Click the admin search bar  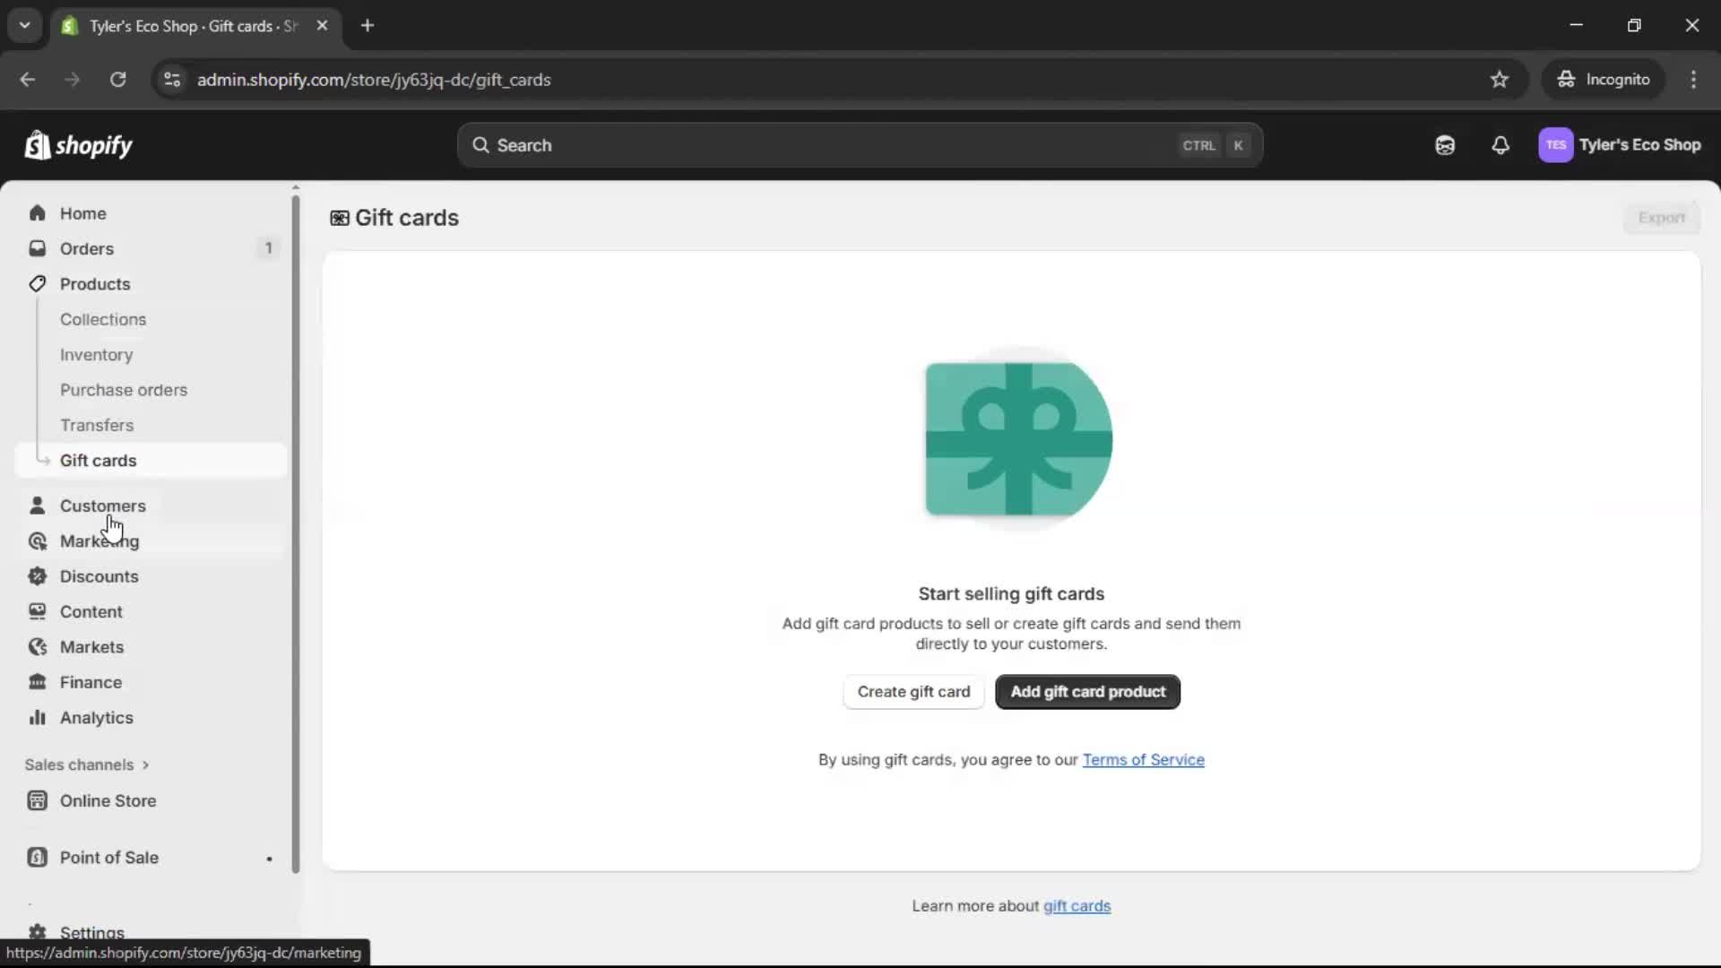pos(859,145)
